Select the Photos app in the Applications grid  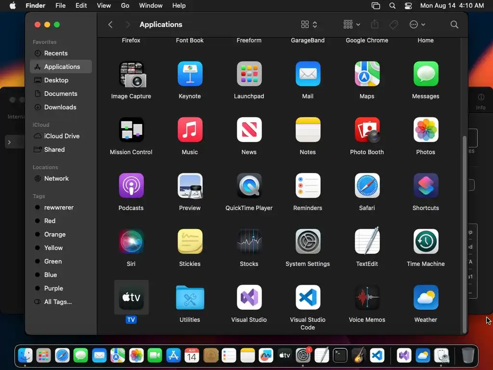point(426,130)
